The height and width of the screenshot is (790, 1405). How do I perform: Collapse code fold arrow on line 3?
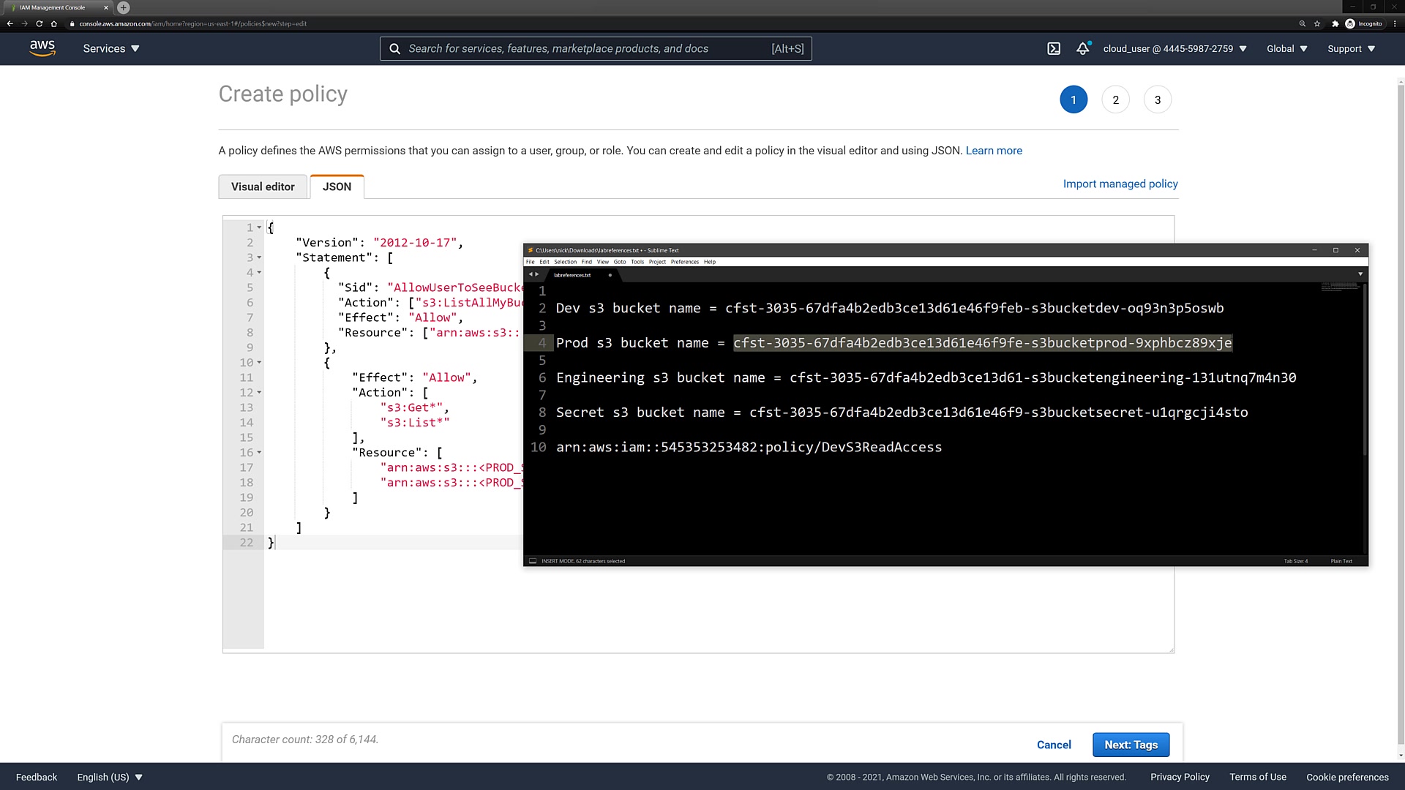(x=259, y=257)
